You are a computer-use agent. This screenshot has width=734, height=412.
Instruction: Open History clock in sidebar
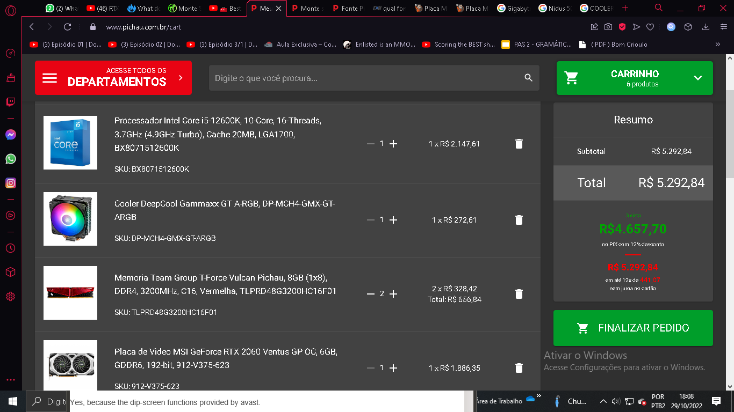(11, 248)
